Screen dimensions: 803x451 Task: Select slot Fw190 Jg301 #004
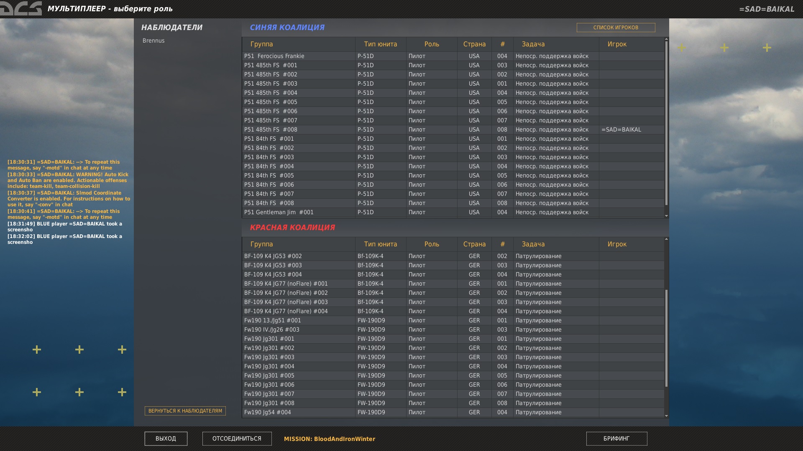pos(453,366)
